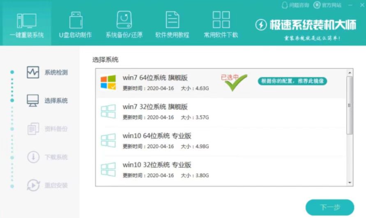Minimize the installer window
The width and height of the screenshot is (366, 218).
click(350, 5)
